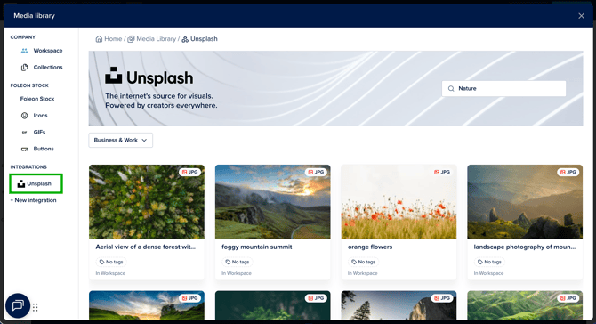The width and height of the screenshot is (596, 324).
Task: Select the foggy mountain summit thumbnail
Action: coord(273,201)
